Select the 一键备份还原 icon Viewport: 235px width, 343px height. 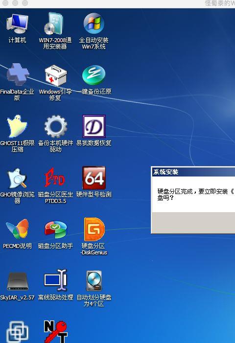(x=94, y=75)
